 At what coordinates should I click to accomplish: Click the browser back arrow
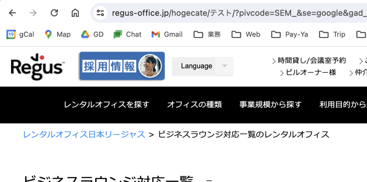13,13
